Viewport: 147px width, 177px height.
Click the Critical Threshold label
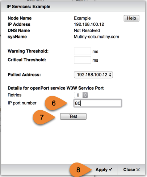[x=27, y=60]
